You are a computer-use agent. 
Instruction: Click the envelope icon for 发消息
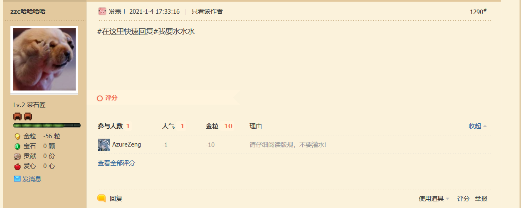point(17,179)
